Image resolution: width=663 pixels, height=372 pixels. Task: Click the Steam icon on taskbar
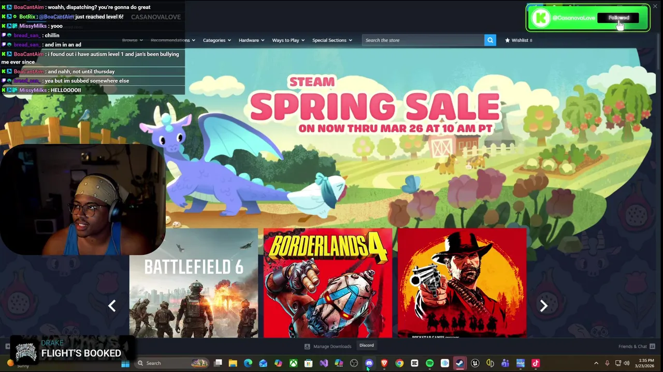click(459, 363)
